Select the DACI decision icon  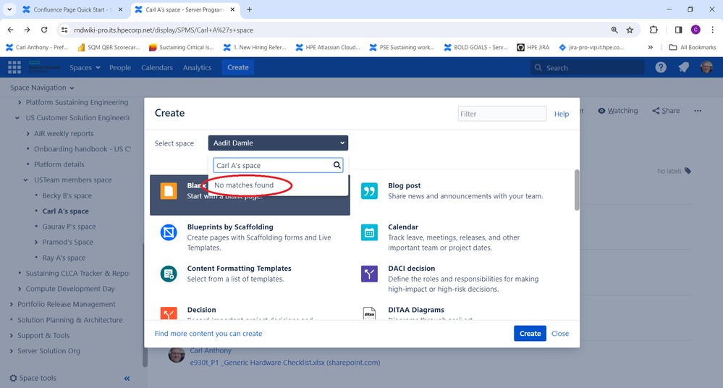coord(369,274)
